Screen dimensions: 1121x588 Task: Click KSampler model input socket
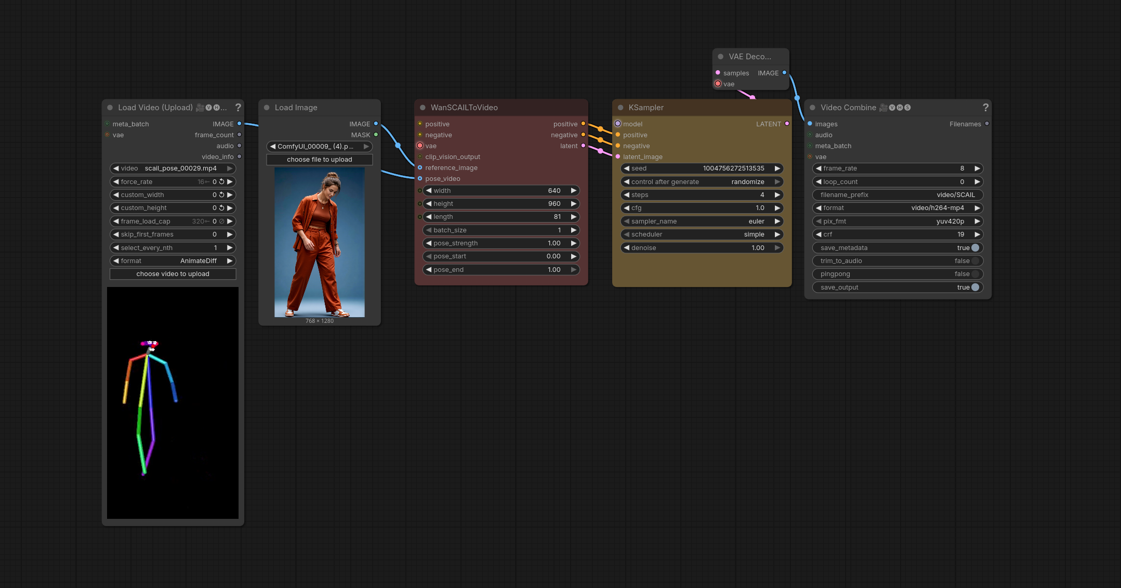[618, 124]
